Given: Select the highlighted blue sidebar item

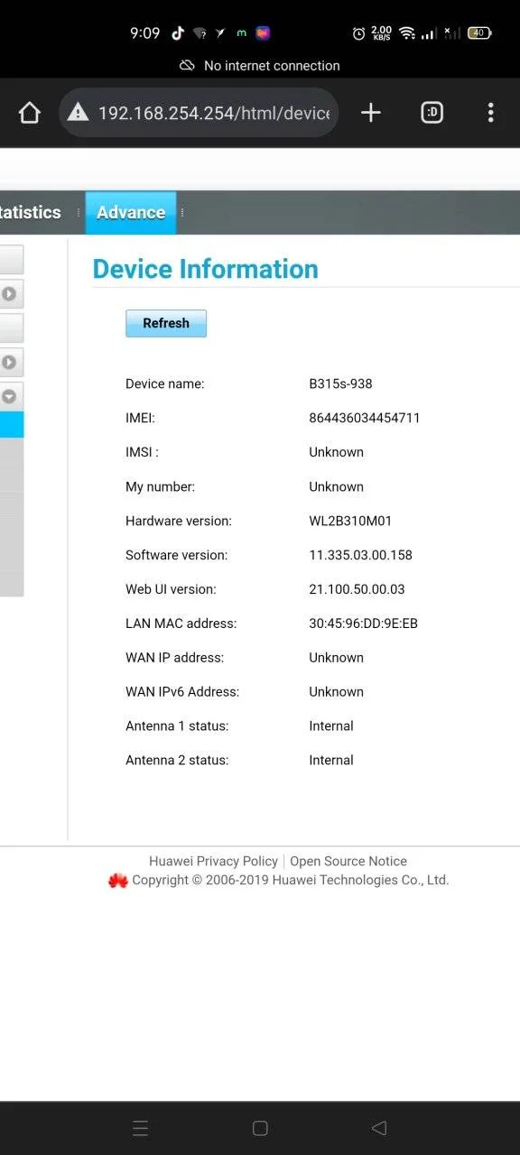Looking at the screenshot, I should tap(12, 425).
